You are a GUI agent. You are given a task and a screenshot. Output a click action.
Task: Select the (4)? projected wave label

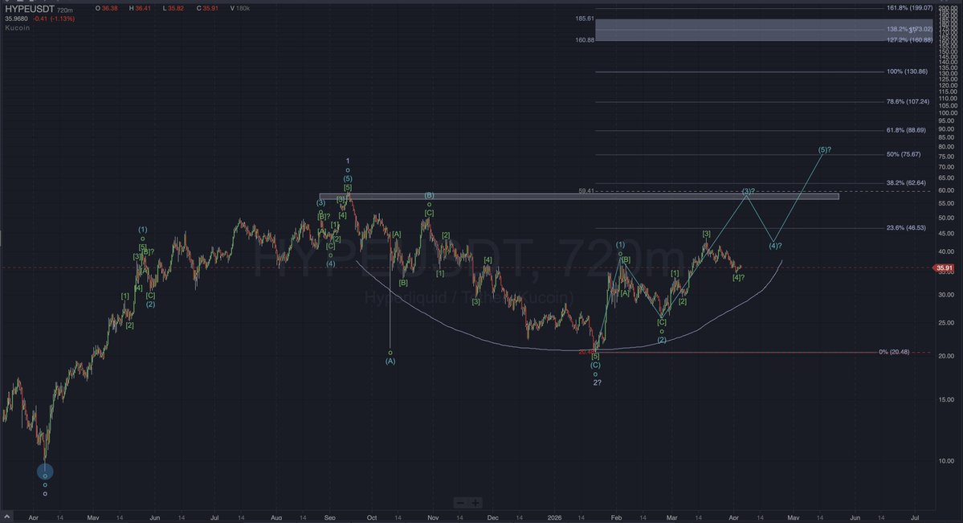tap(775, 246)
